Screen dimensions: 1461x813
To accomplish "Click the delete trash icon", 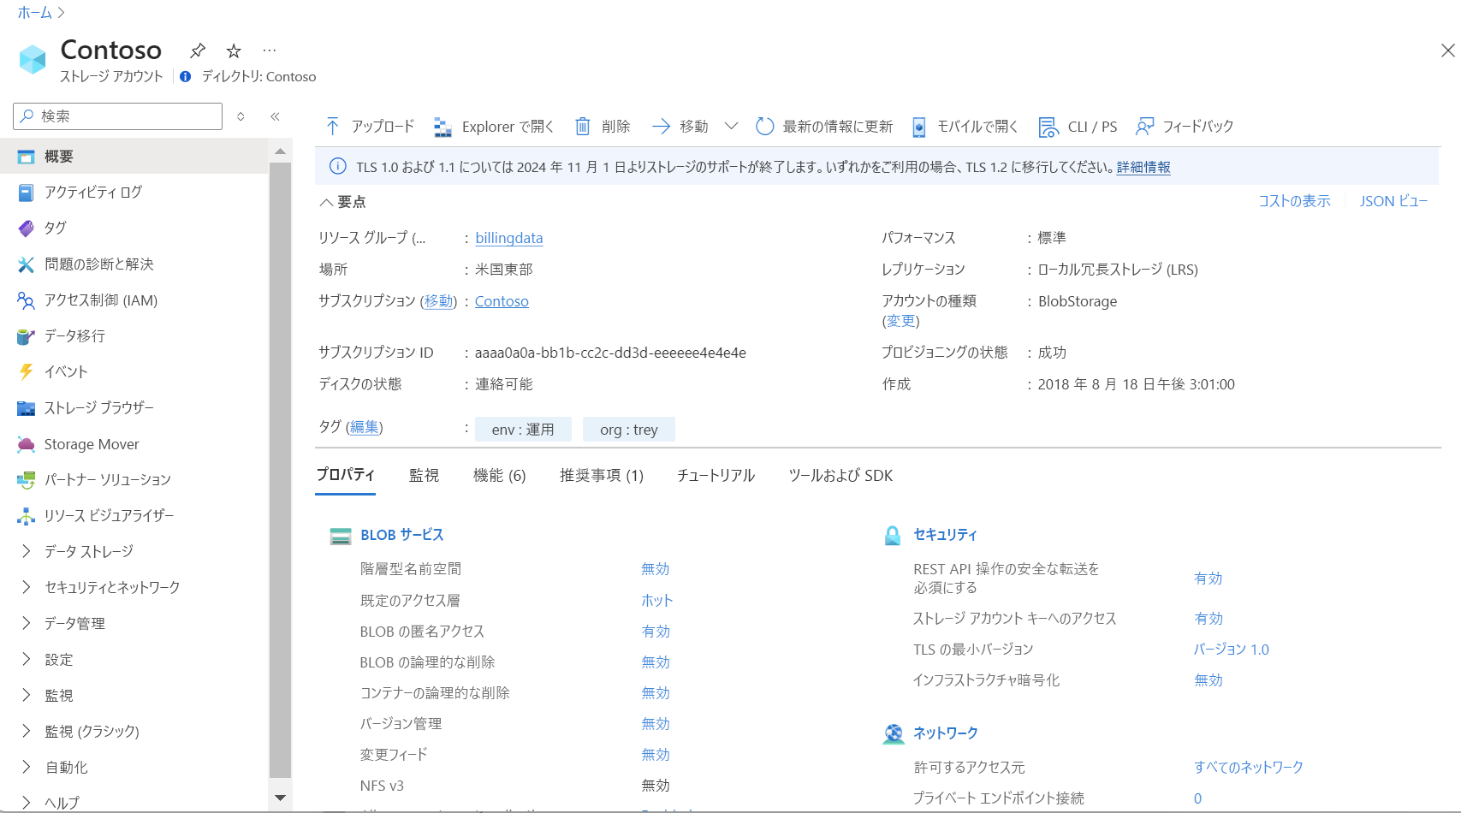I will pyautogui.click(x=582, y=127).
